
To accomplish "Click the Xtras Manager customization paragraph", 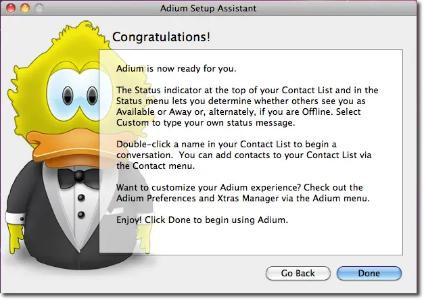I will (x=243, y=193).
